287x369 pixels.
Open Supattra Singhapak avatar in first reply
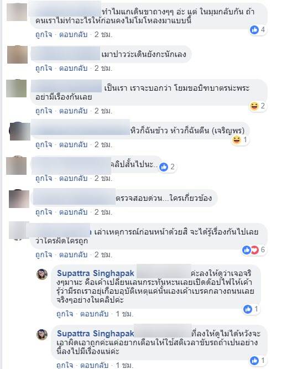click(42, 274)
